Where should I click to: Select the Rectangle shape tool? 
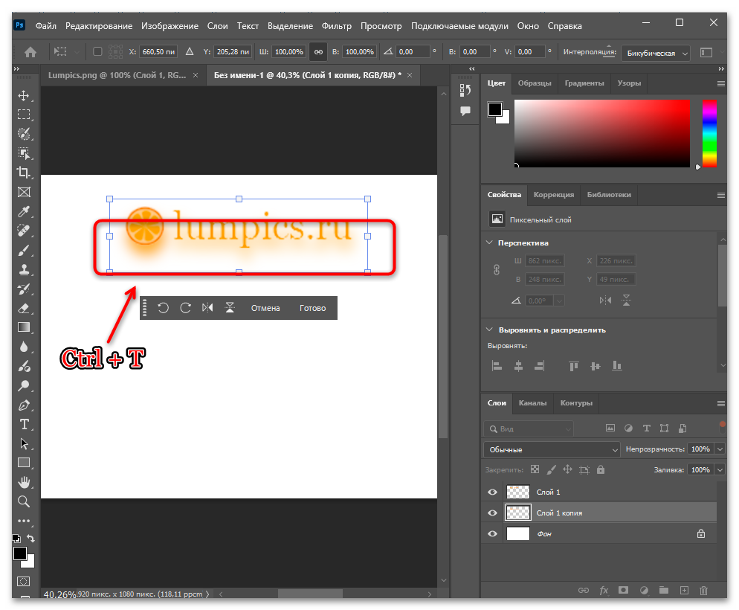pos(24,463)
